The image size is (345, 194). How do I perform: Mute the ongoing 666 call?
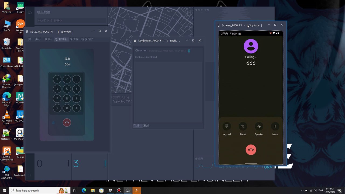pos(243,126)
